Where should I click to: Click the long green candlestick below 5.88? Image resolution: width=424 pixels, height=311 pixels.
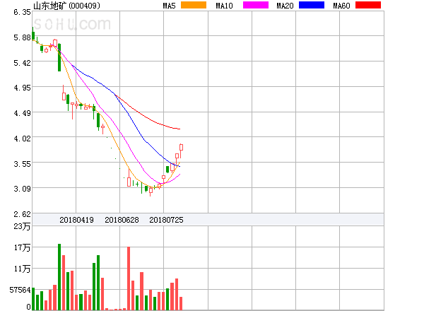[59, 57]
